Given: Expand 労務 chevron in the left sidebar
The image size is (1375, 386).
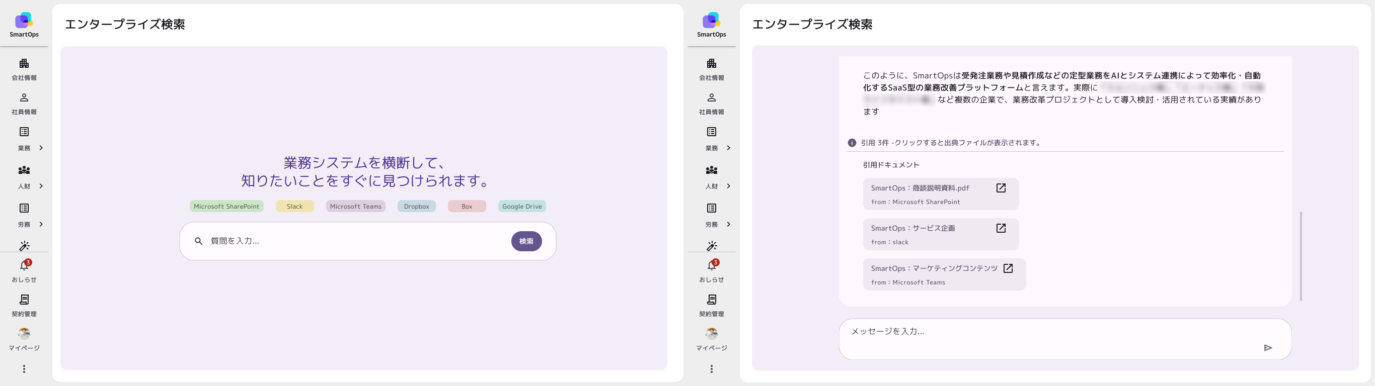Looking at the screenshot, I should pyautogui.click(x=41, y=224).
